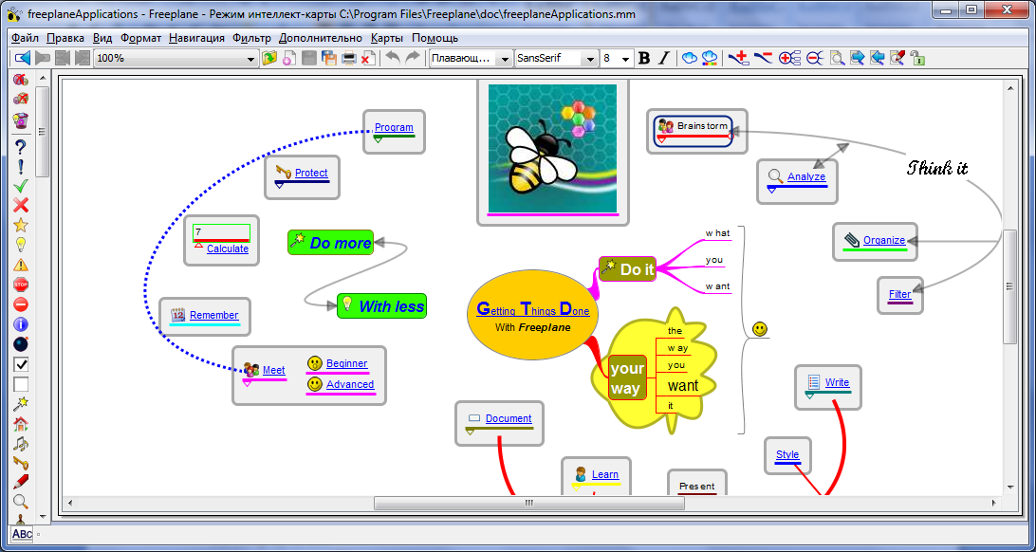Add the house home icon

point(21,423)
